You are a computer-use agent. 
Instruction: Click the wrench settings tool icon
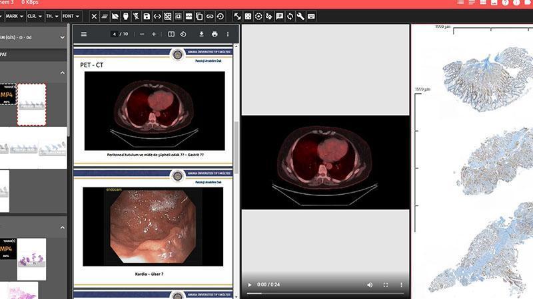point(300,16)
